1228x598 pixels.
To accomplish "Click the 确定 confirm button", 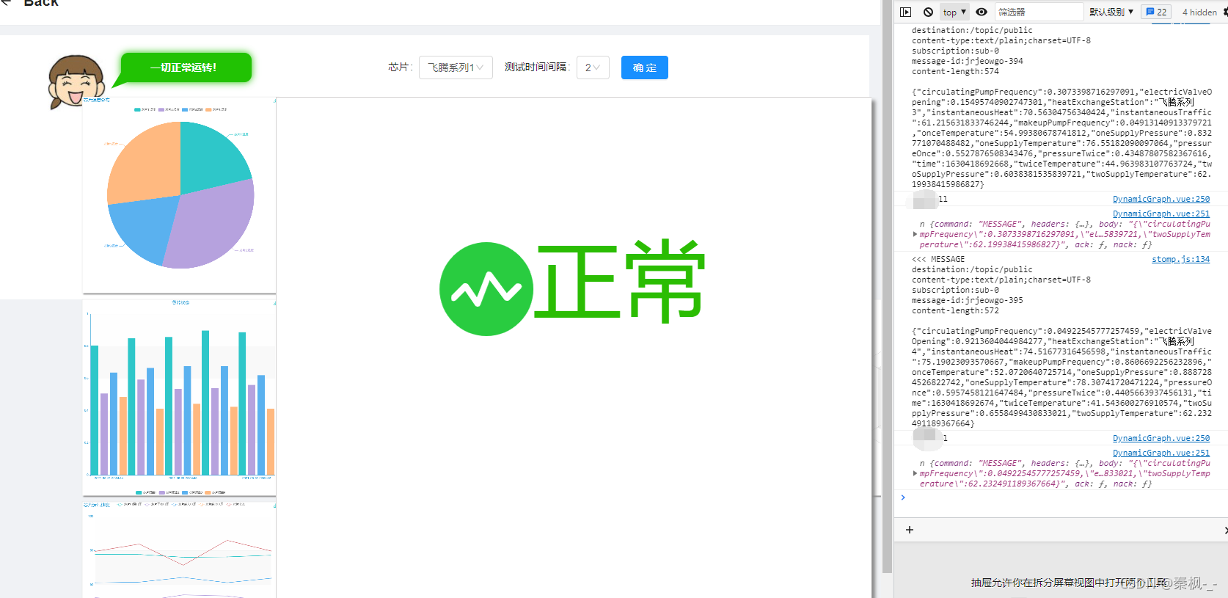I will (644, 68).
